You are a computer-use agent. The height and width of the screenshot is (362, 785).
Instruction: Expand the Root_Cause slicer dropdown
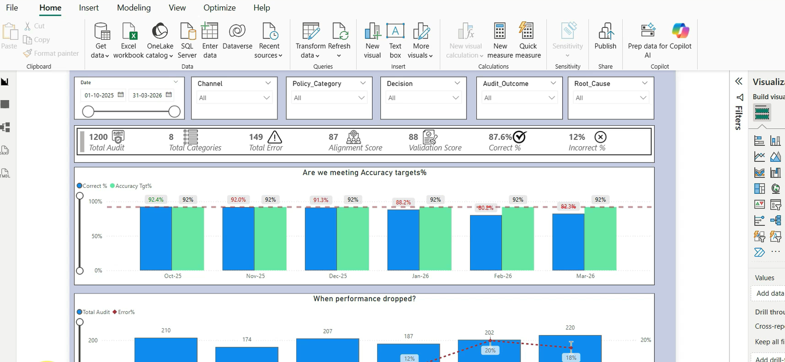(645, 83)
